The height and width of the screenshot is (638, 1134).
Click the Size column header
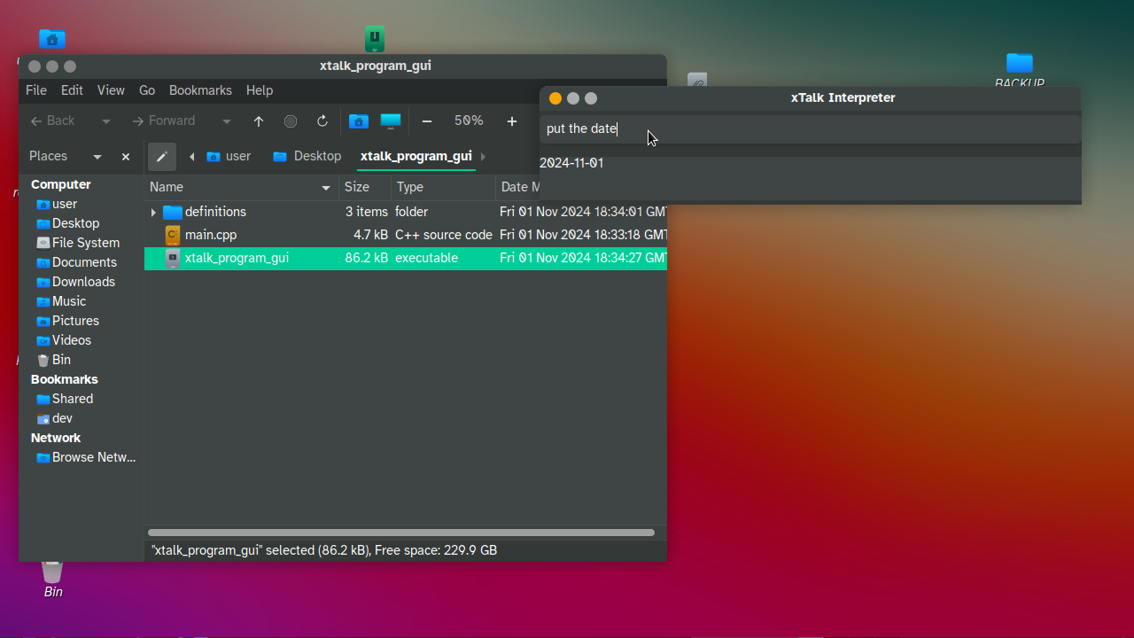point(364,187)
